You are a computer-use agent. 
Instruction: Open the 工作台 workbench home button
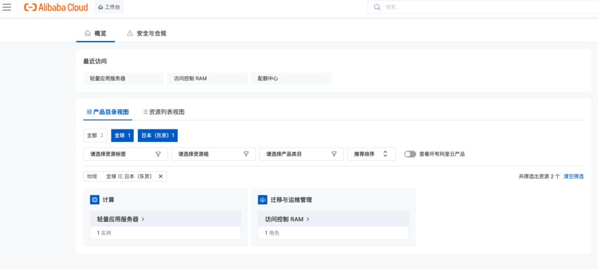[109, 8]
